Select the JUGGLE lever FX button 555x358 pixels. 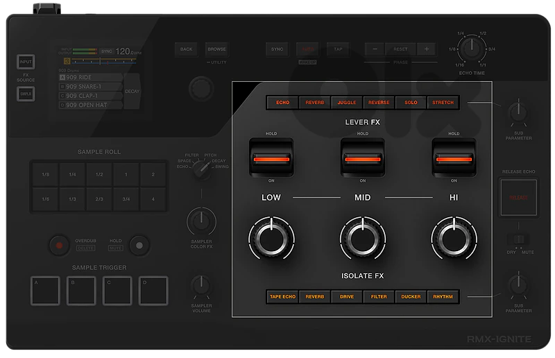[346, 103]
